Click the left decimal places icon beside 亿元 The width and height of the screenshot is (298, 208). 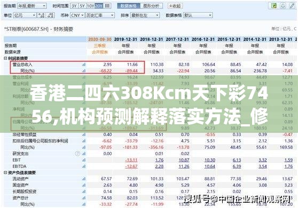tap(41, 15)
